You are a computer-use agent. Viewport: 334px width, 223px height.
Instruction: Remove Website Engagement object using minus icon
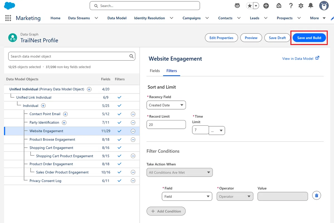pyautogui.click(x=133, y=131)
